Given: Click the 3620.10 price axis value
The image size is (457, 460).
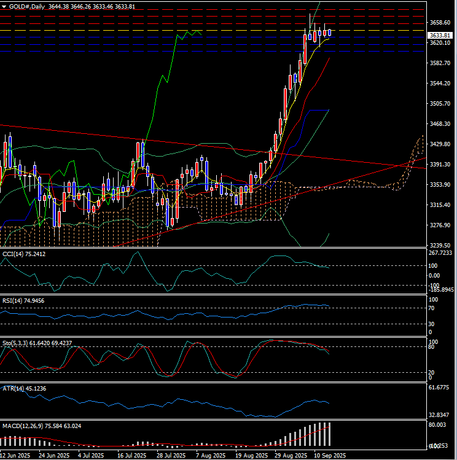Looking at the screenshot, I should coord(440,43).
